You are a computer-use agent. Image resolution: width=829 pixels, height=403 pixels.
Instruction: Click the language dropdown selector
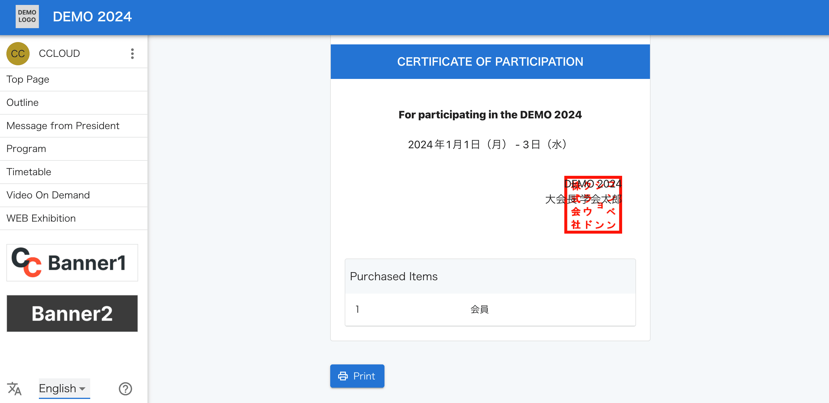pyautogui.click(x=62, y=388)
